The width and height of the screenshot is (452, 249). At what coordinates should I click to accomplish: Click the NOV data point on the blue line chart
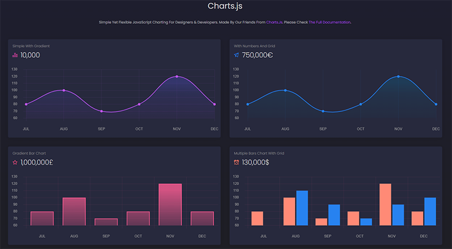coord(398,76)
